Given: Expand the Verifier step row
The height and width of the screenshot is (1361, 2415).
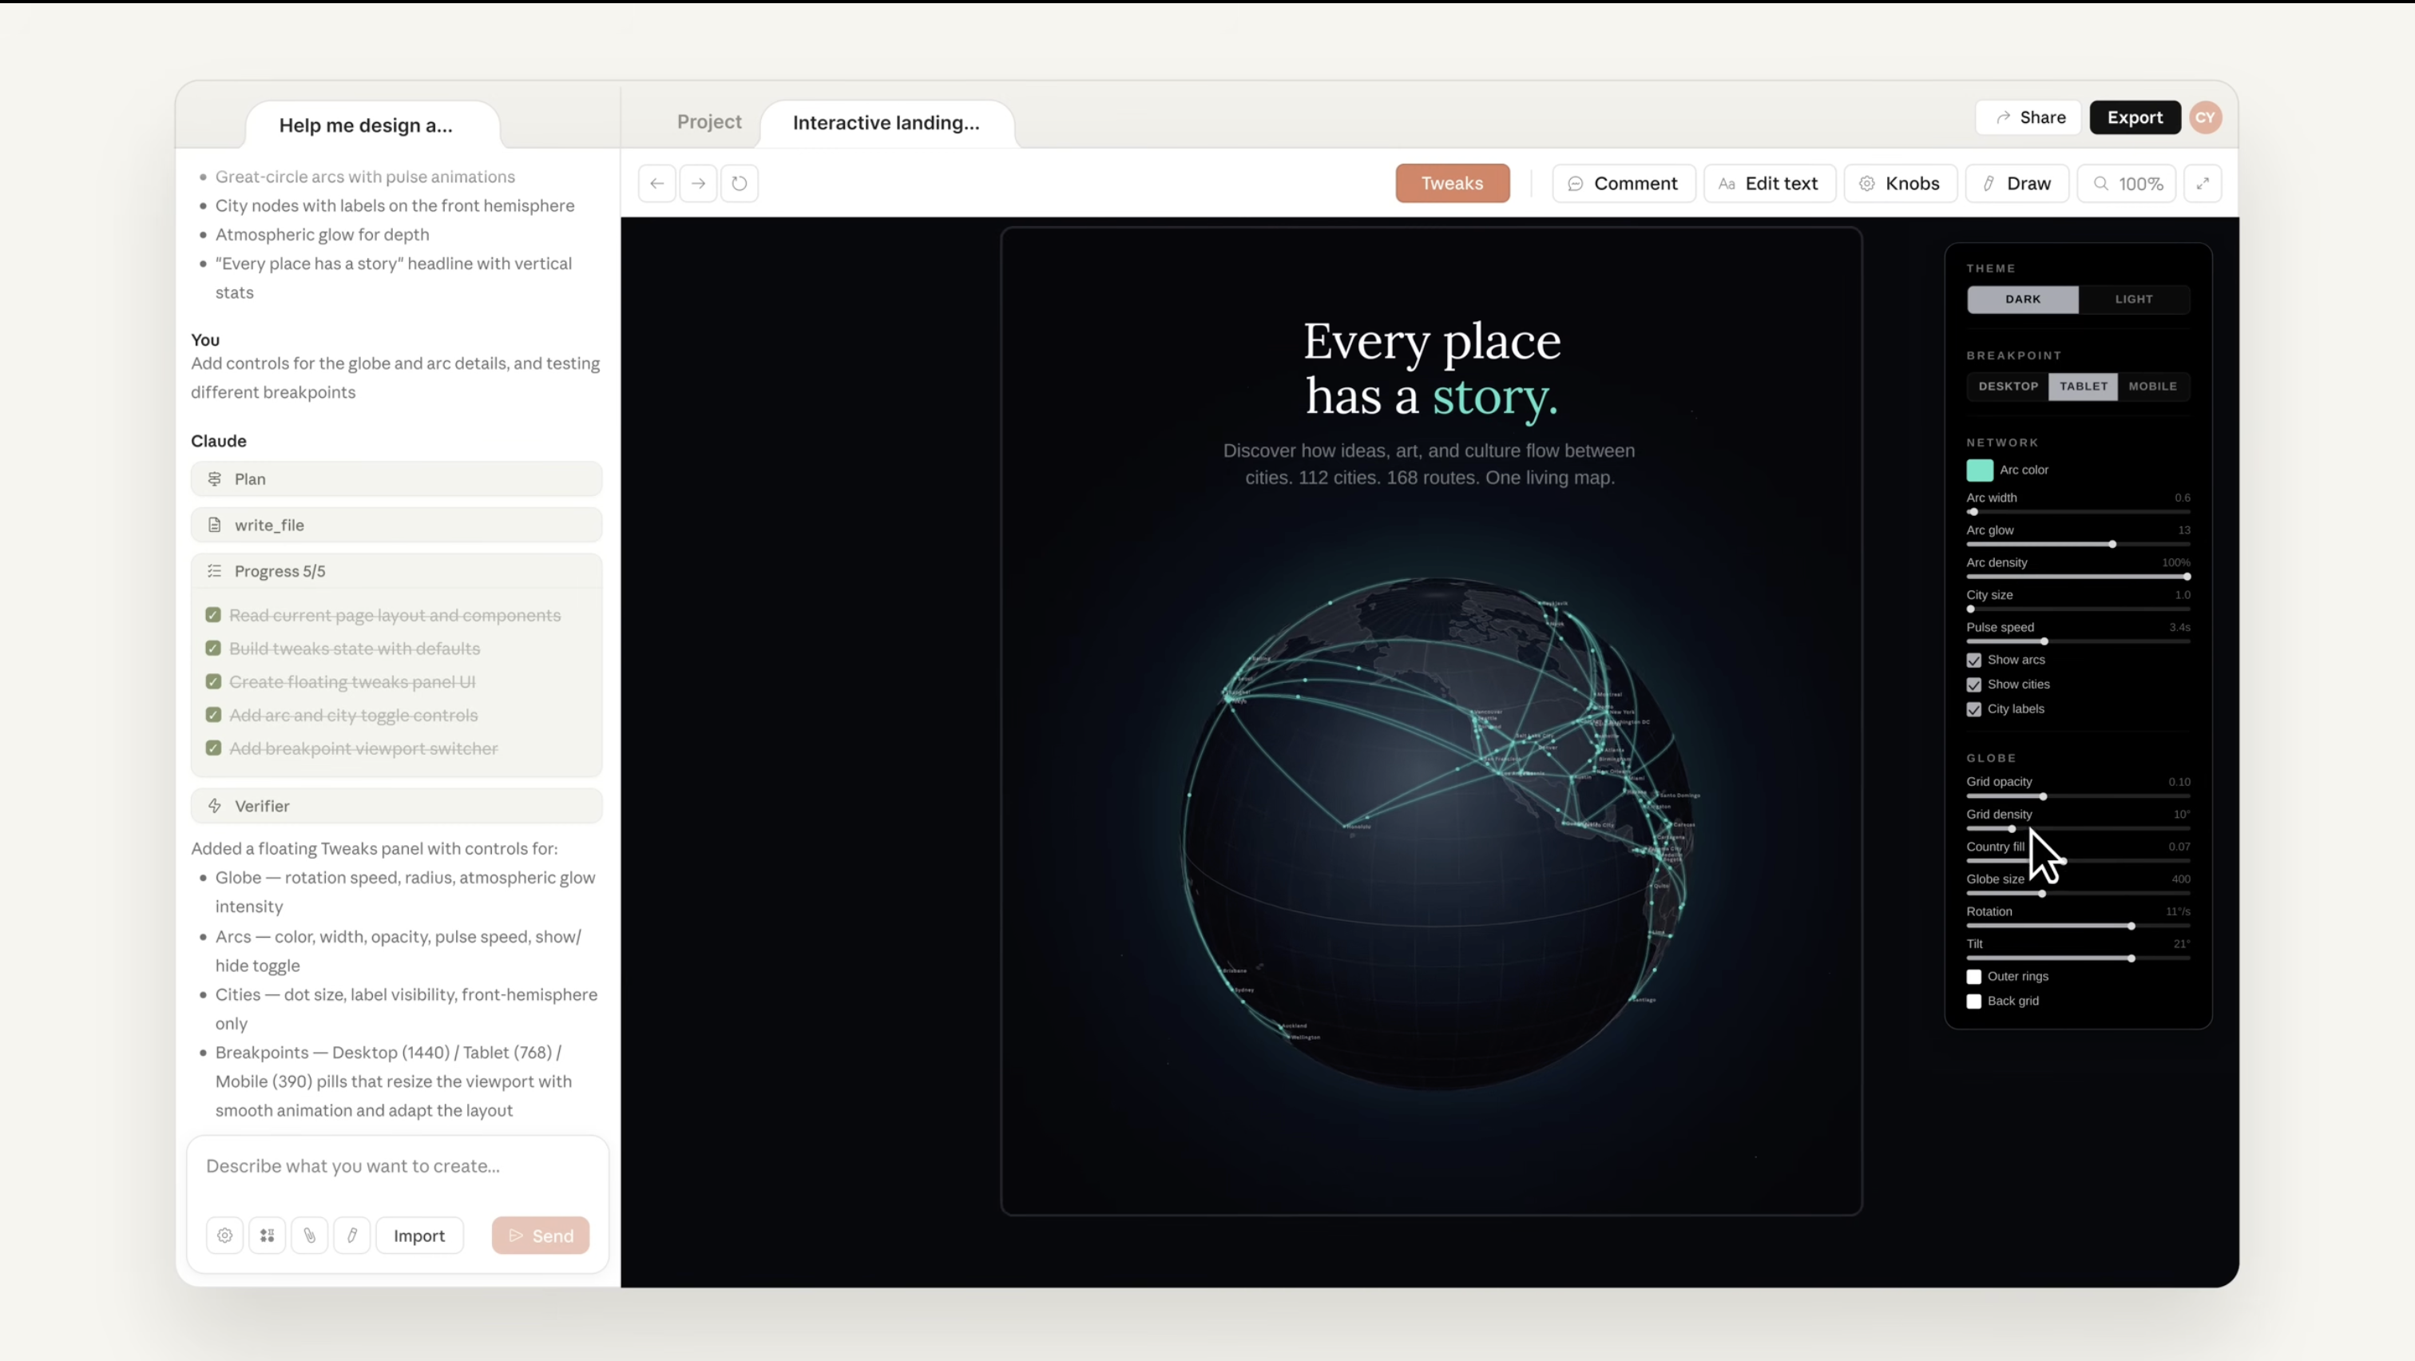Looking at the screenshot, I should [x=397, y=806].
